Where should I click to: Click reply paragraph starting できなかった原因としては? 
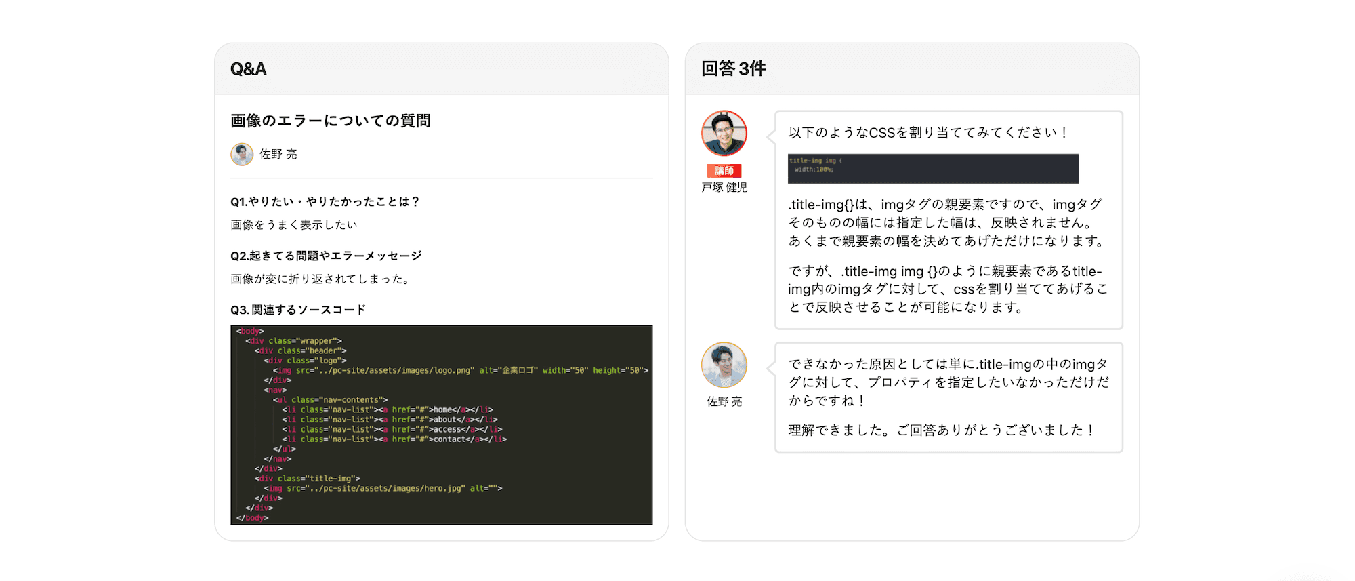point(948,382)
